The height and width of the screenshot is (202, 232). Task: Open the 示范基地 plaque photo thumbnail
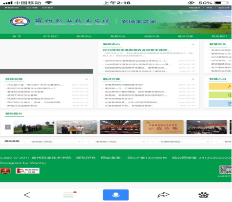(163, 127)
